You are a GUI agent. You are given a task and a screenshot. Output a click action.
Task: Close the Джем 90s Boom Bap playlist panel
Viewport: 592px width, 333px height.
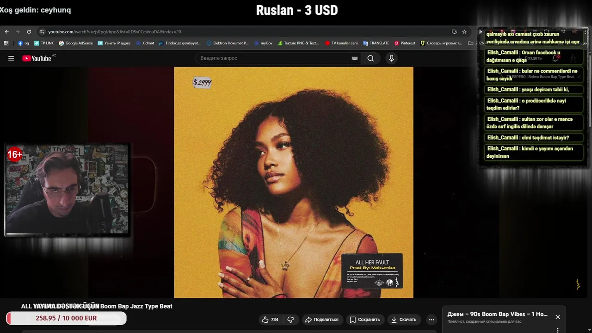[558, 317]
